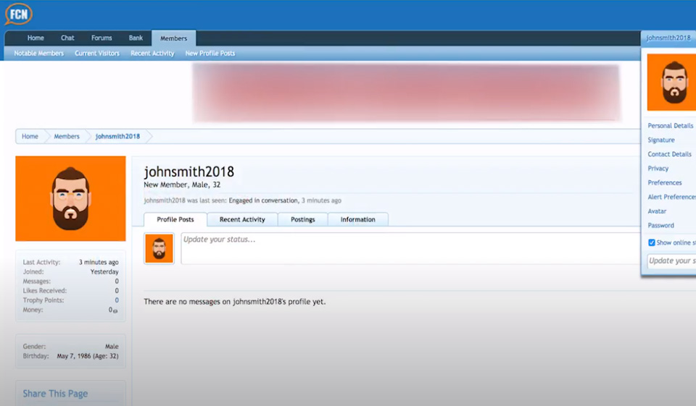Open the Current Visitors link
Viewport: 696px width, 406px height.
(97, 54)
